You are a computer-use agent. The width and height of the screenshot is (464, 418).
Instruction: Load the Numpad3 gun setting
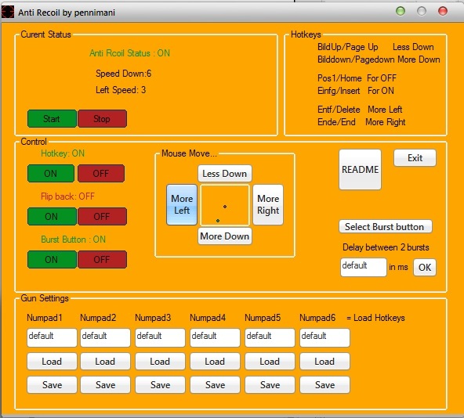(160, 361)
